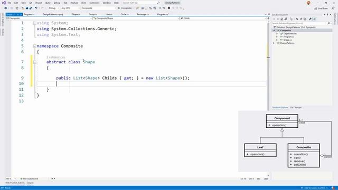
Task: Toggle Show All Files in Solution Explorer
Action: (x=305, y=19)
